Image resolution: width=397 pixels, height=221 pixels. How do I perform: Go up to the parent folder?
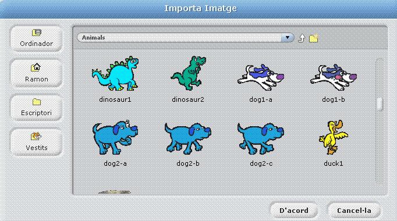click(x=302, y=38)
